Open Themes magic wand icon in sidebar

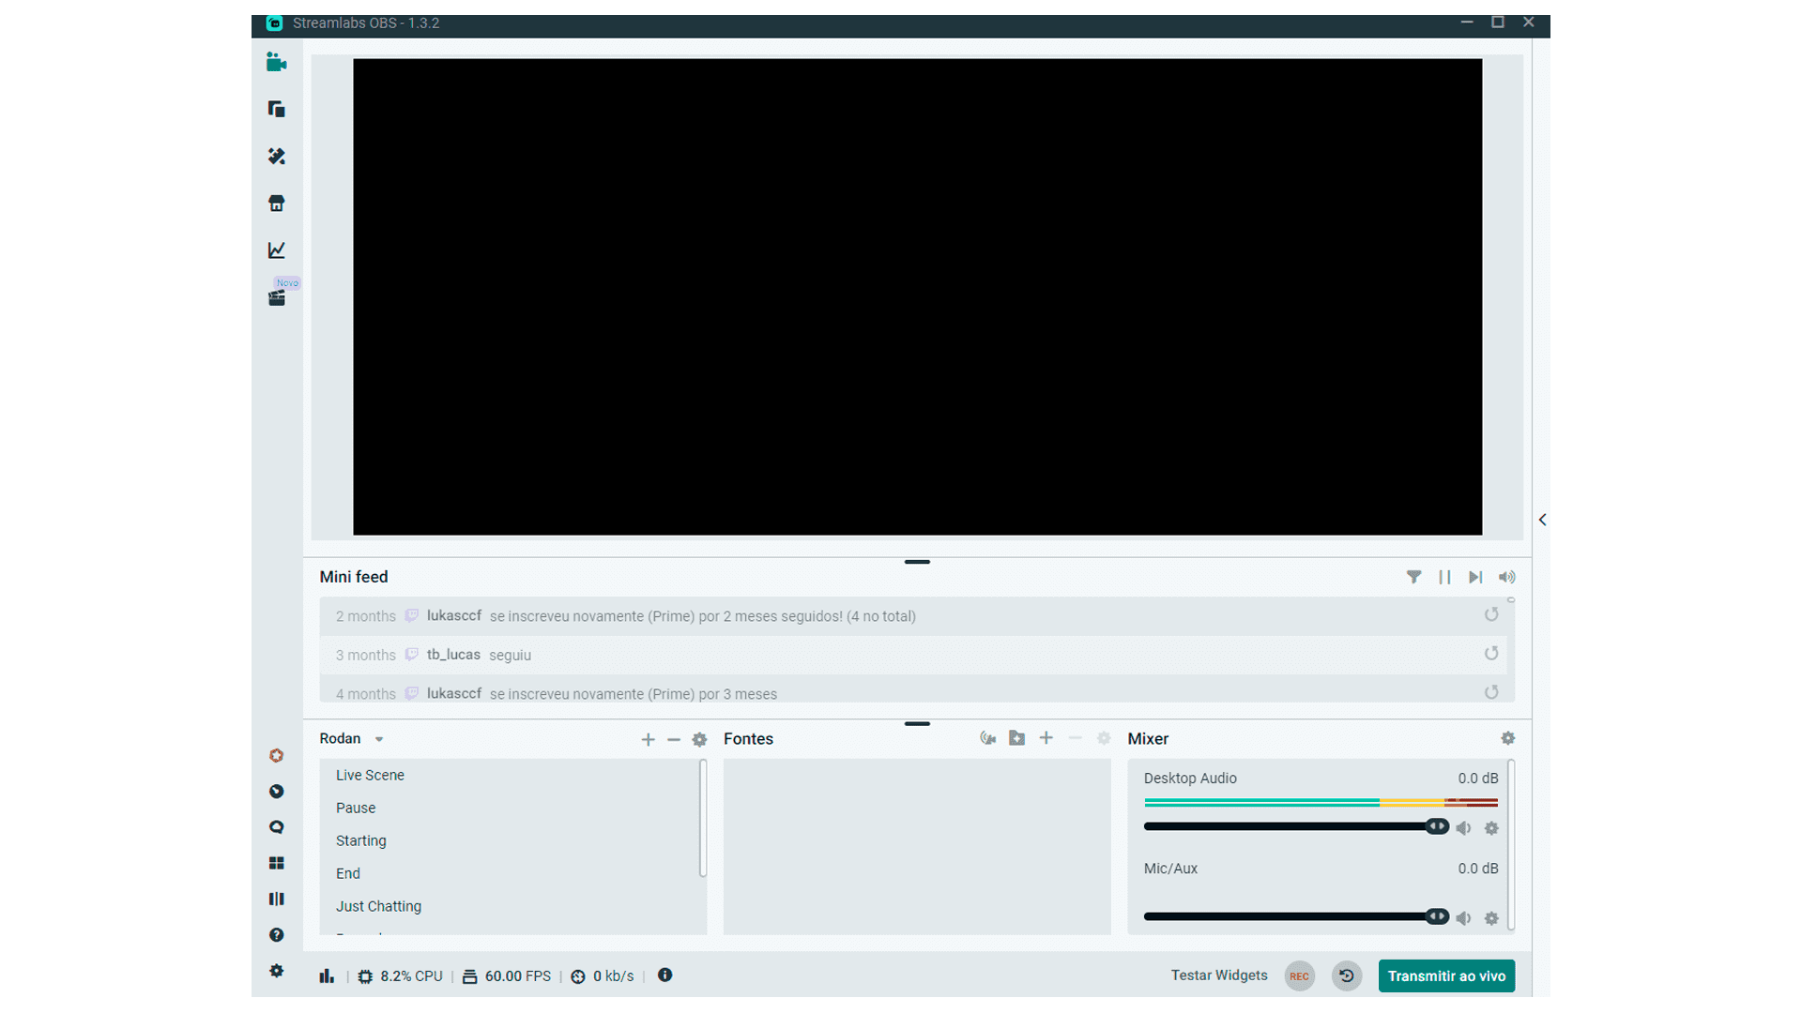[276, 156]
